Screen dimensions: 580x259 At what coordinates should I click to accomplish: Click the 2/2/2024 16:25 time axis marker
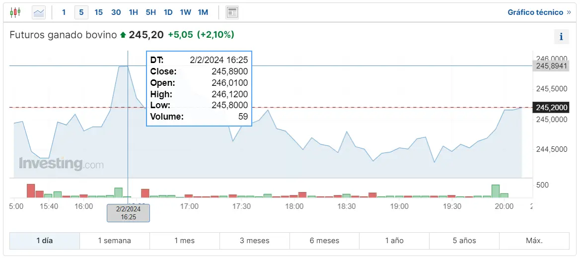(x=128, y=213)
